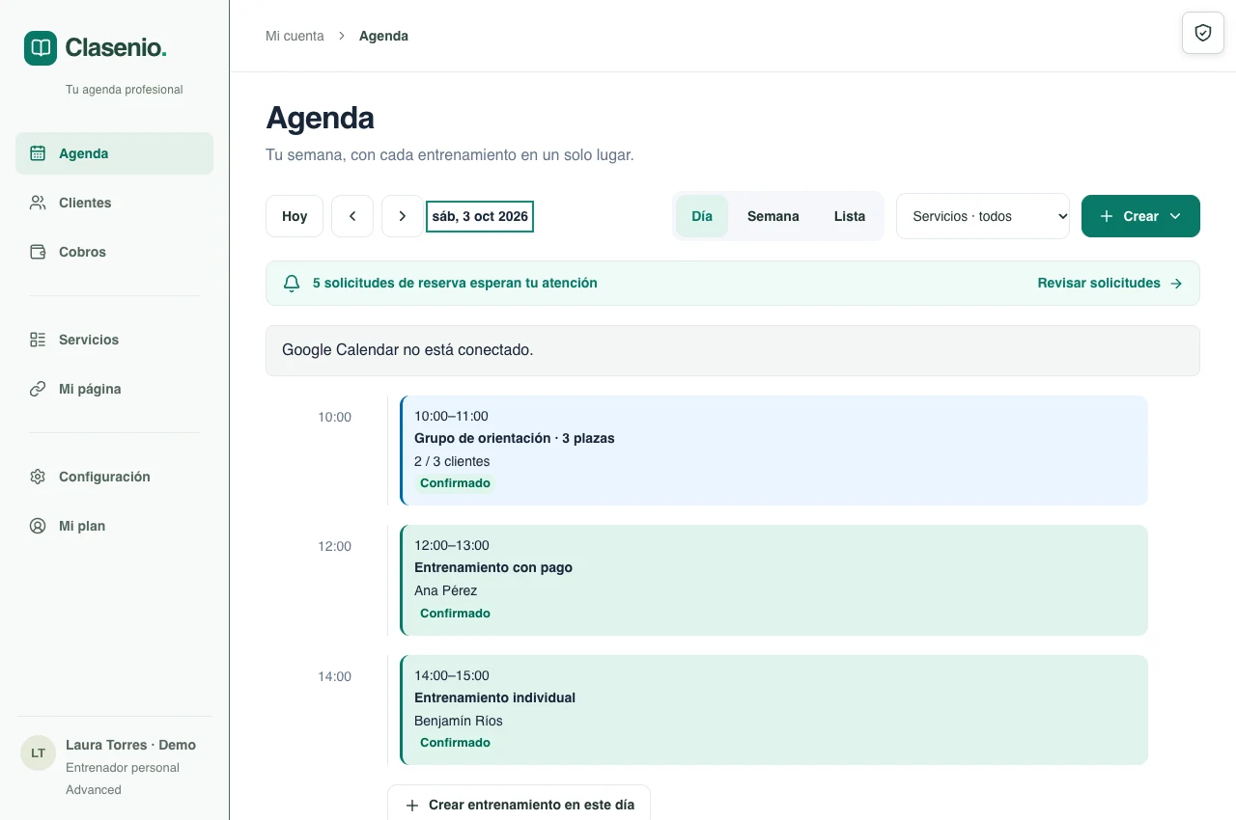Expand the Crear button chevron

tap(1175, 216)
